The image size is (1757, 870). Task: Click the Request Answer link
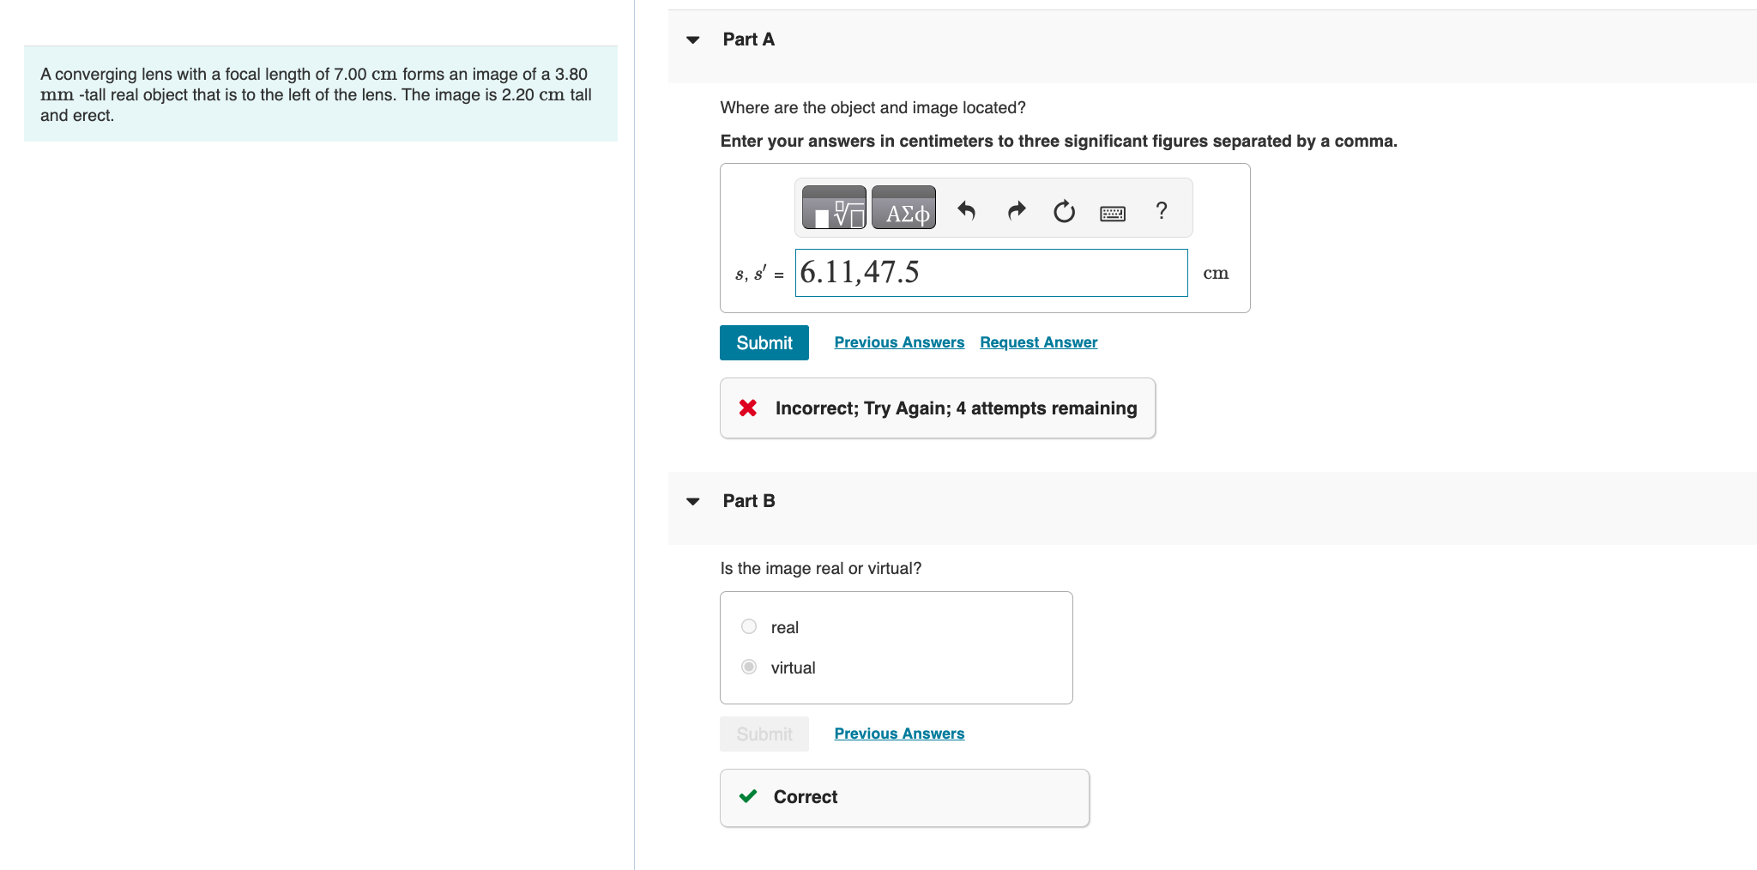(1038, 342)
